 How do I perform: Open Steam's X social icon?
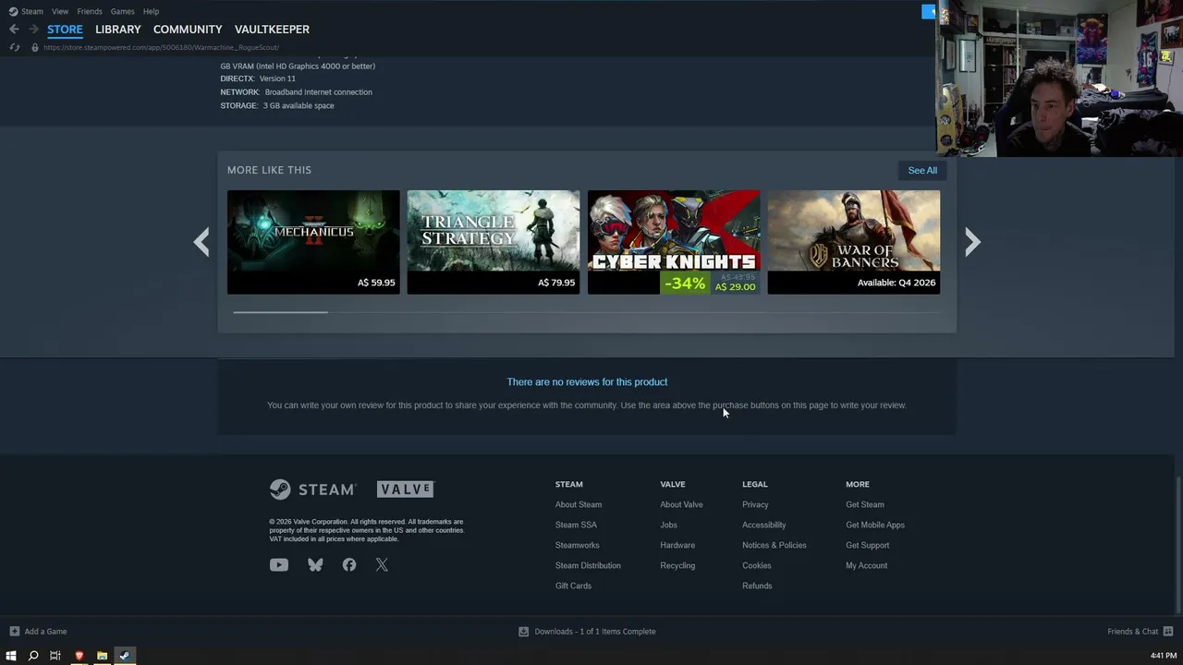[382, 564]
